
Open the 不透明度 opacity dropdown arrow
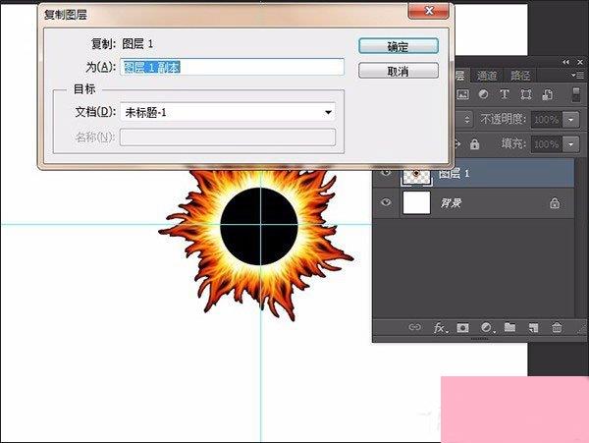click(x=571, y=120)
